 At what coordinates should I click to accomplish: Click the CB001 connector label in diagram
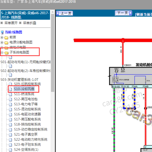(x=128, y=65)
